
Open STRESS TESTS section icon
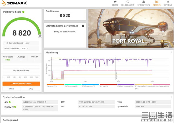point(144,2)
